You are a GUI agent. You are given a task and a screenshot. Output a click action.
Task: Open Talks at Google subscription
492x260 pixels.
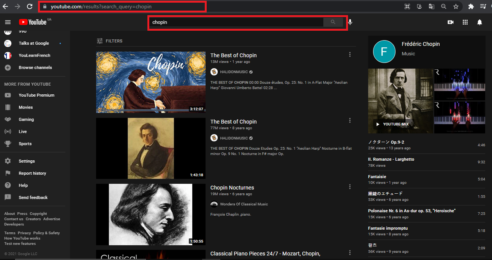pos(35,43)
